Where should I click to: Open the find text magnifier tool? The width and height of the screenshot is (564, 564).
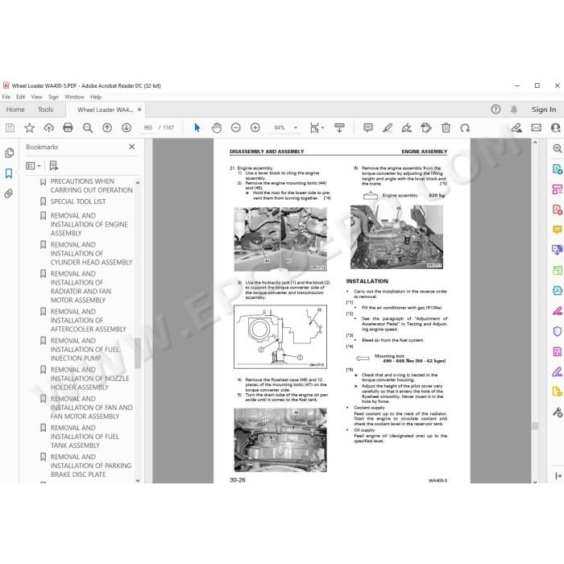tap(88, 127)
